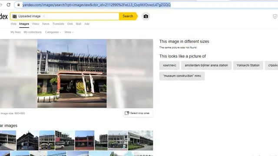Click 'This looks like a picture of' heading
Viewport: 278px width, 156px height.
[x=182, y=56]
